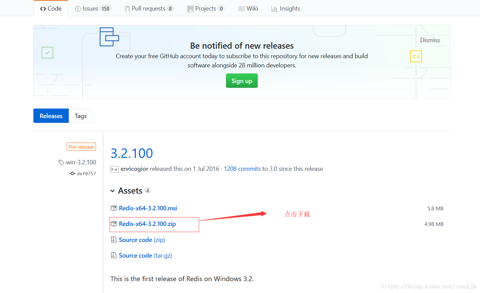Click the first release of Redis description text
Screen dimensions: 480x293
[182, 279]
